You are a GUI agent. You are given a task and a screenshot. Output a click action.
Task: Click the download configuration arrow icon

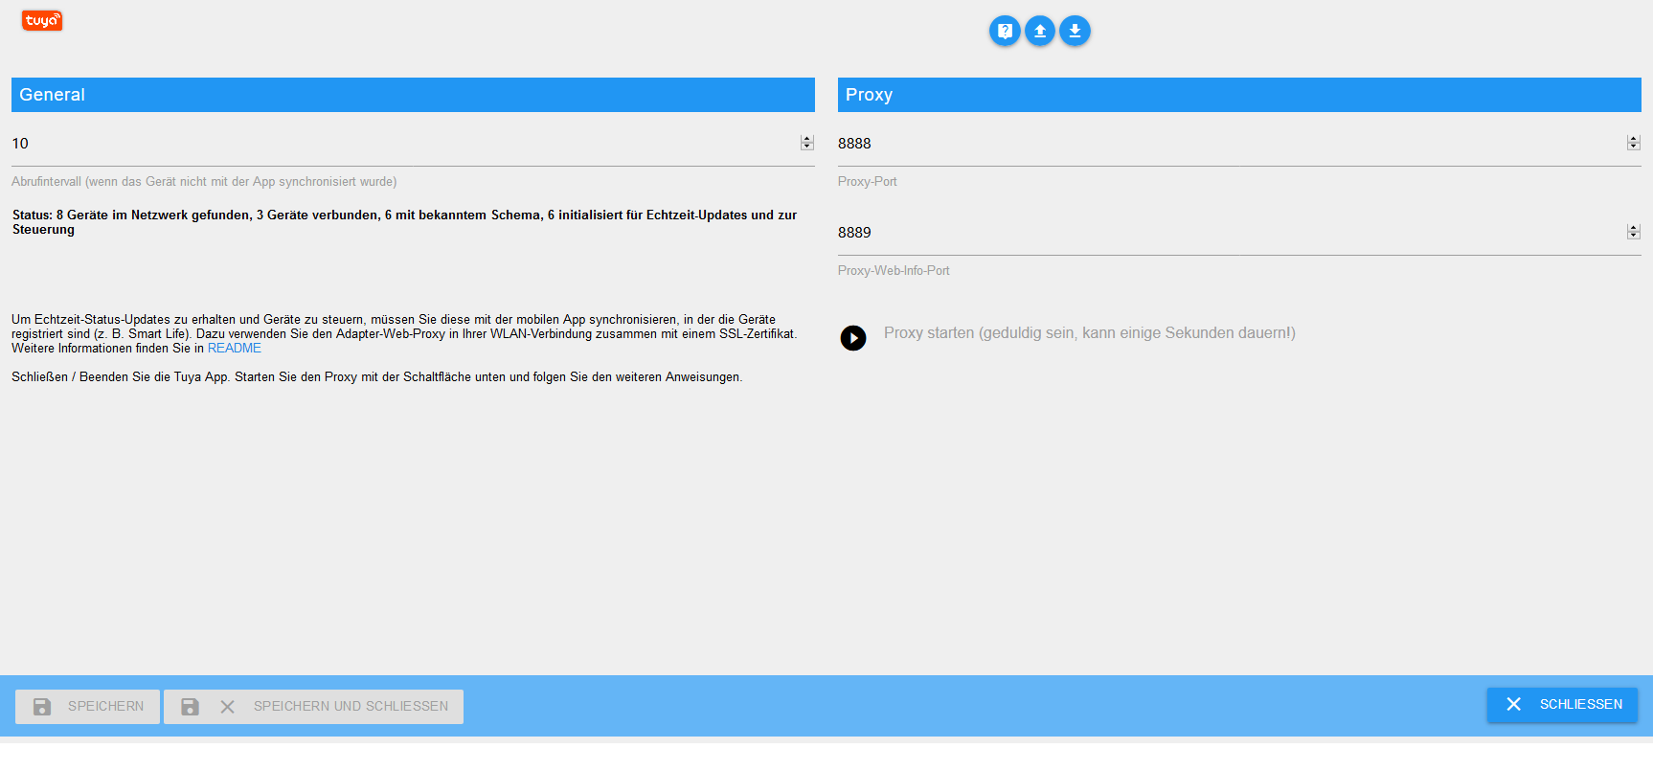coord(1075,31)
